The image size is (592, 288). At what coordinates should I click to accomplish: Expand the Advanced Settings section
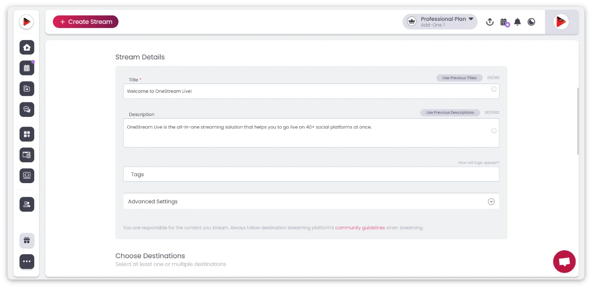click(311, 201)
